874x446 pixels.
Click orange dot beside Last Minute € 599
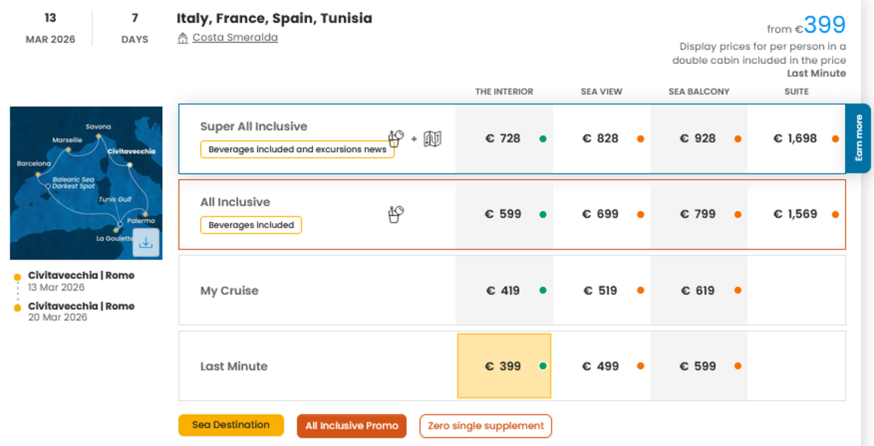click(738, 366)
